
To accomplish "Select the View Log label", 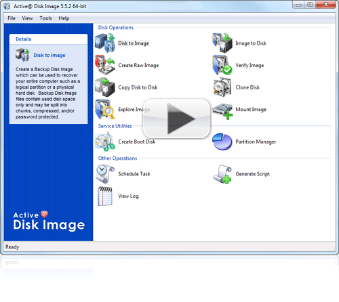I will [x=128, y=196].
